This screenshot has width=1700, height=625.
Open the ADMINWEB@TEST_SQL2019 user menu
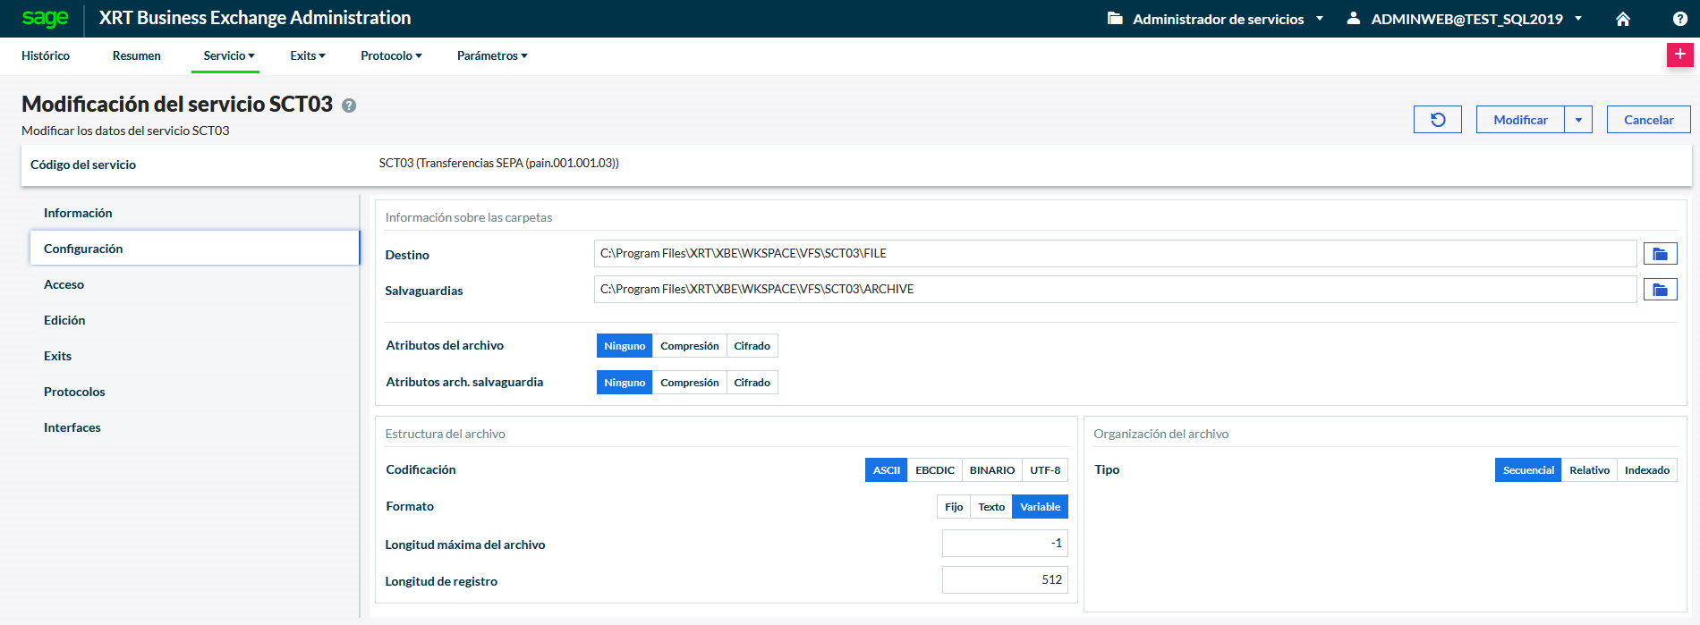tap(1466, 19)
